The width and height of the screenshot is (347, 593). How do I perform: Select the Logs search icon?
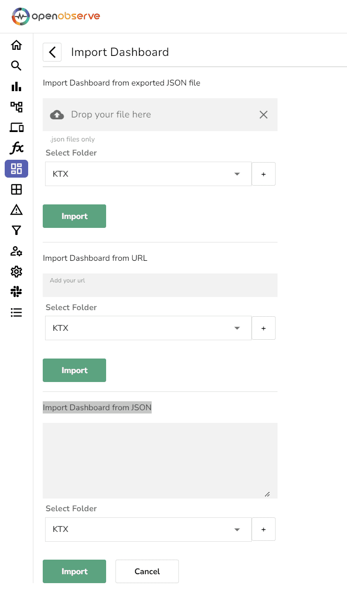point(16,66)
